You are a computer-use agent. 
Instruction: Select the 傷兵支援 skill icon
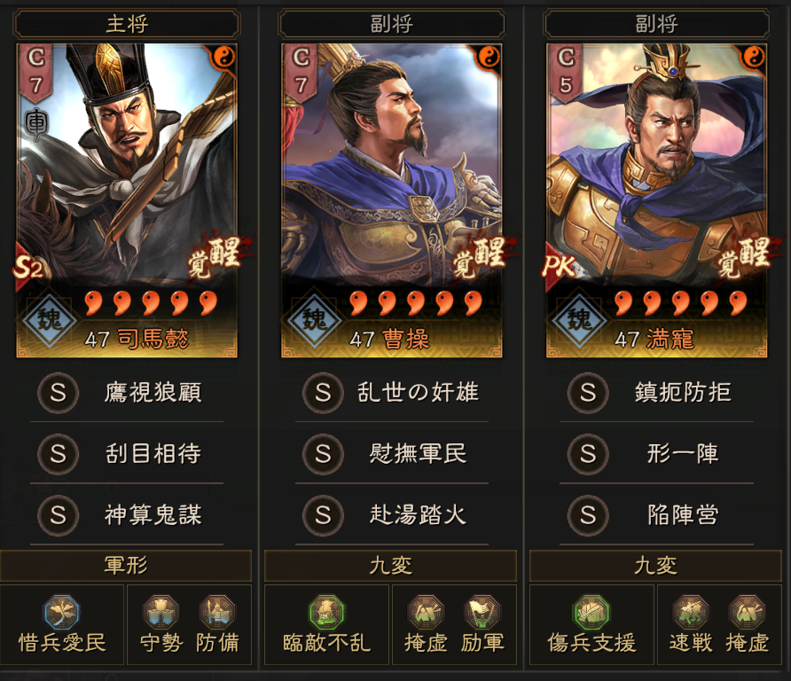[591, 613]
